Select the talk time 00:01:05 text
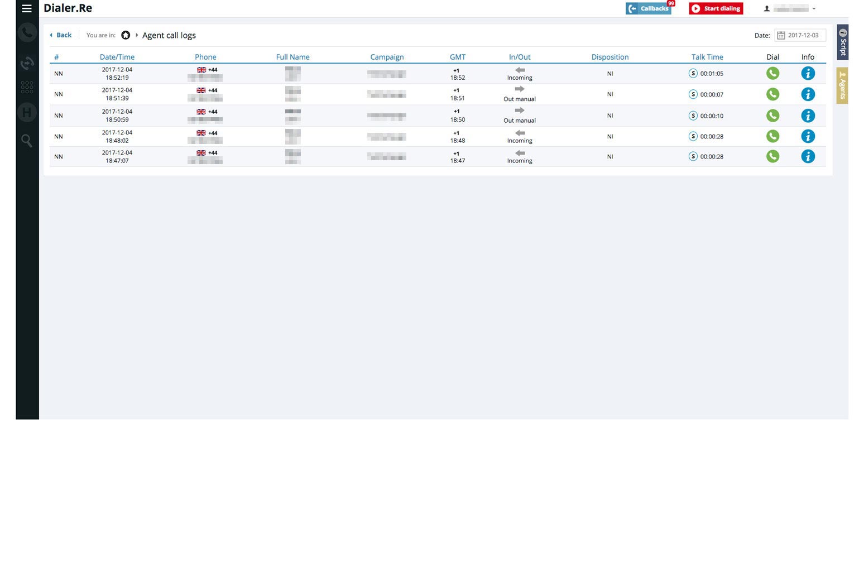Screen dimensions: 864x567 point(712,74)
